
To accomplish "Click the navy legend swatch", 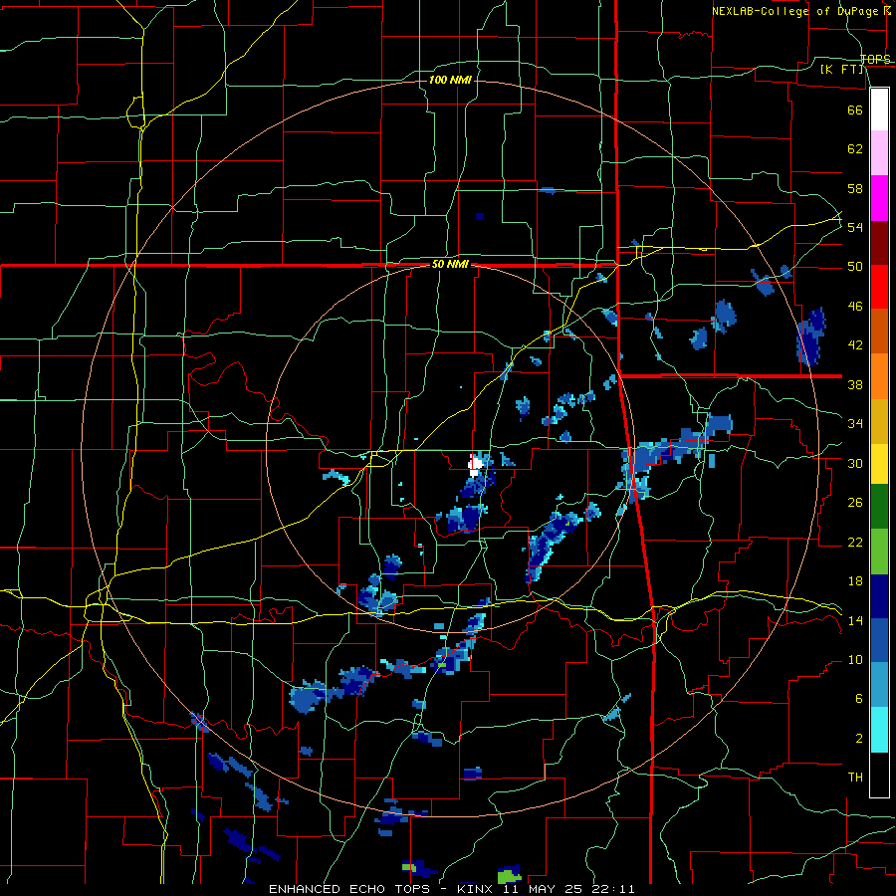I will [x=879, y=596].
